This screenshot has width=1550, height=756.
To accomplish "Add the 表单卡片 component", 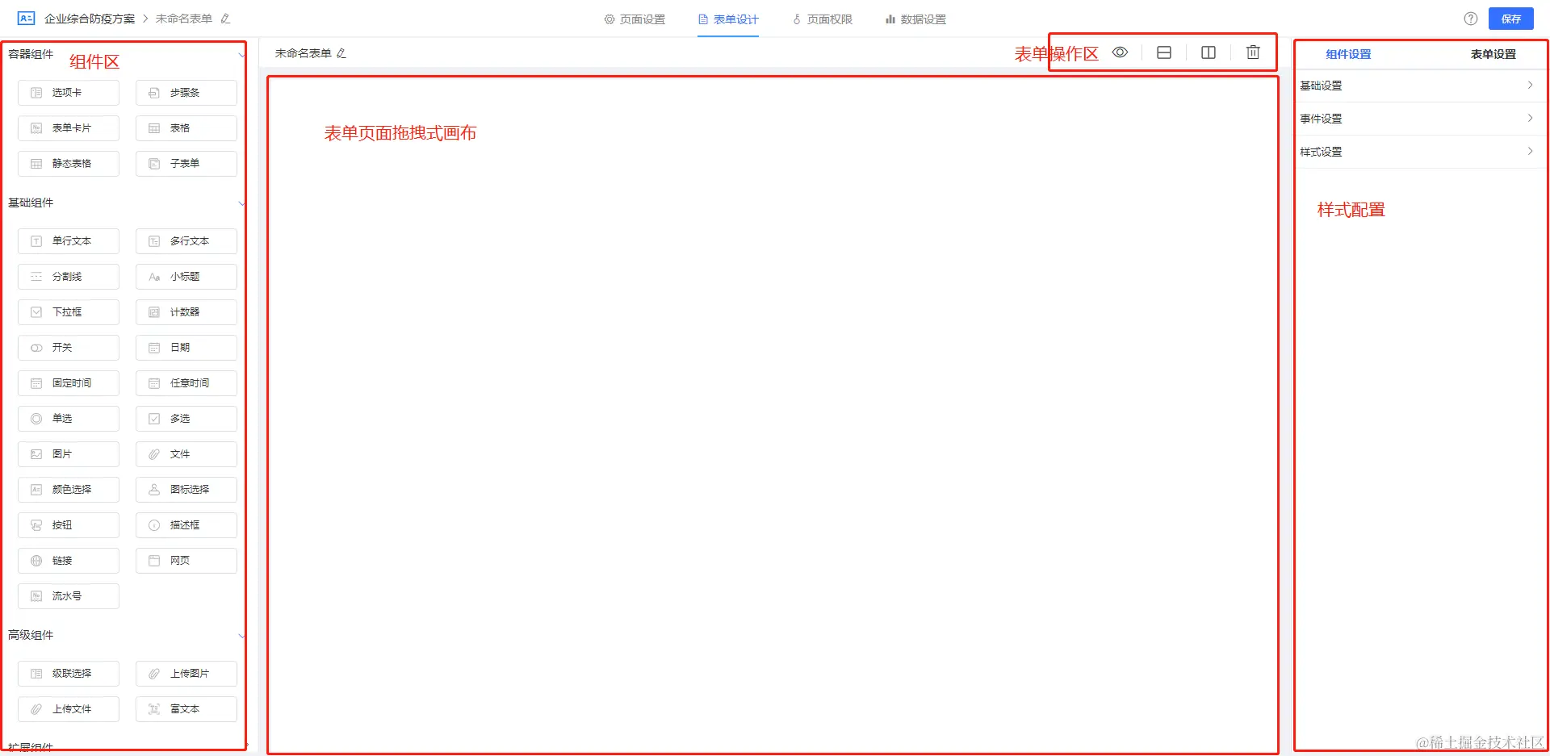I will point(69,128).
